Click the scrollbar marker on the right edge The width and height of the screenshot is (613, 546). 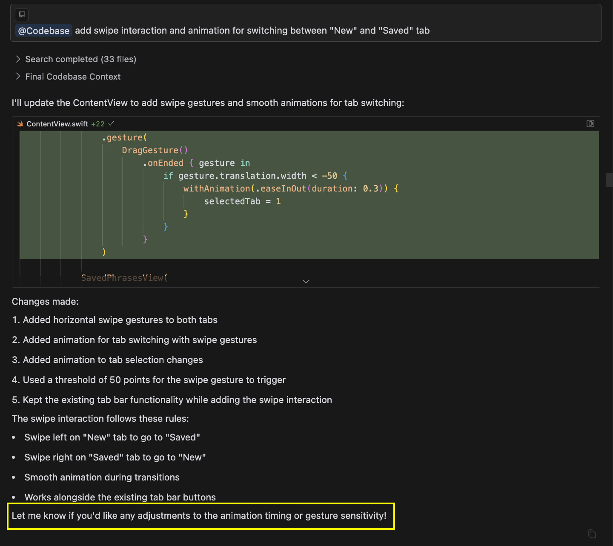click(609, 180)
